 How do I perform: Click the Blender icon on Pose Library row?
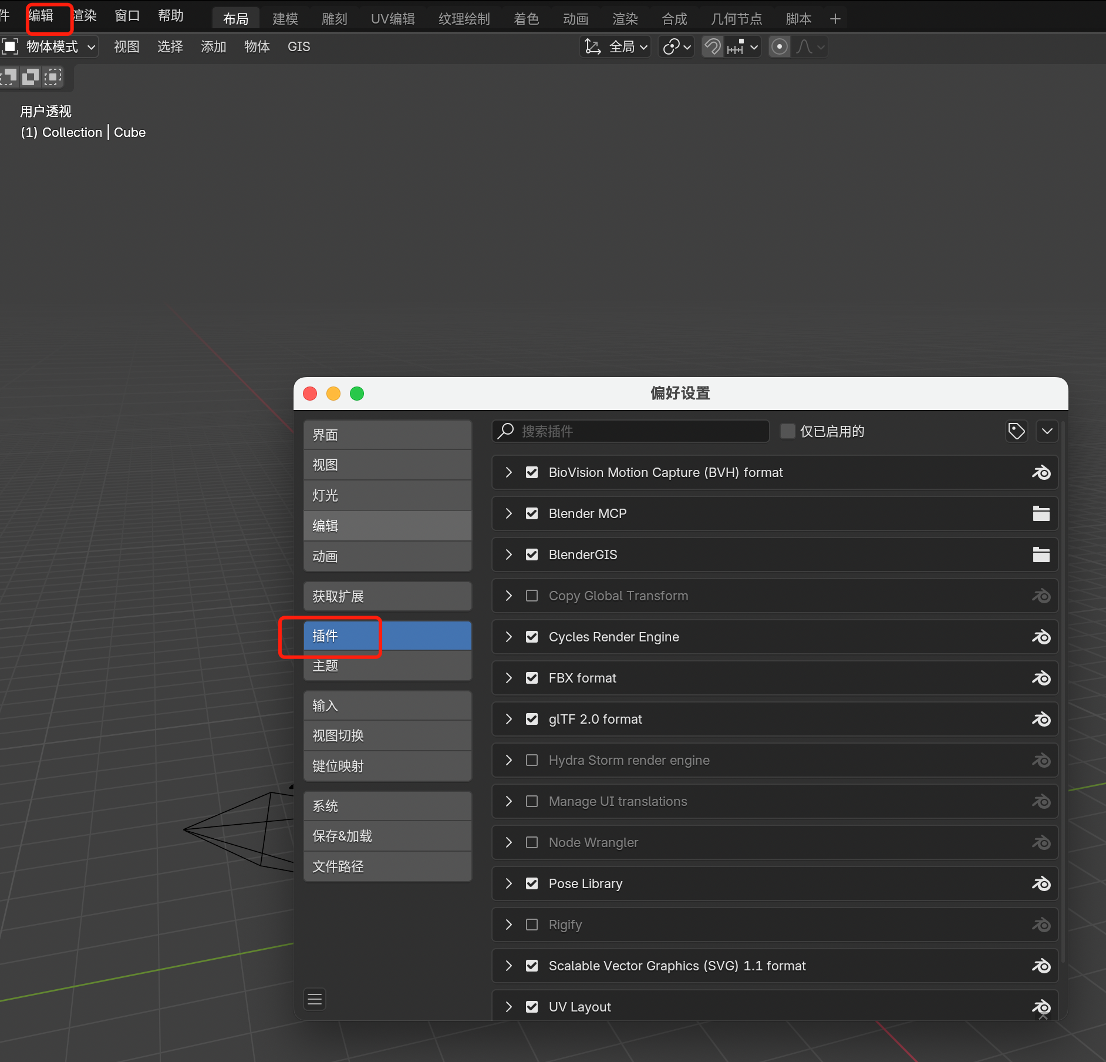(1041, 883)
